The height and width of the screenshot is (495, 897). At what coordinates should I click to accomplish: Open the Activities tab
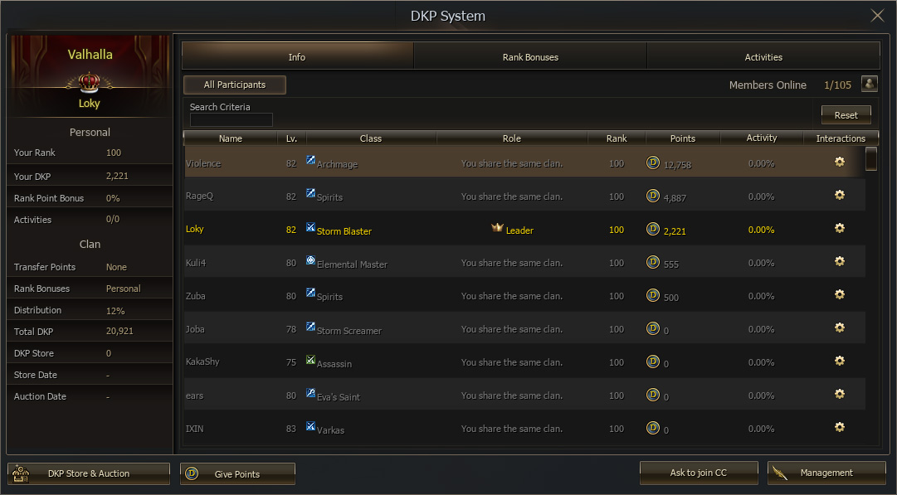tap(763, 57)
